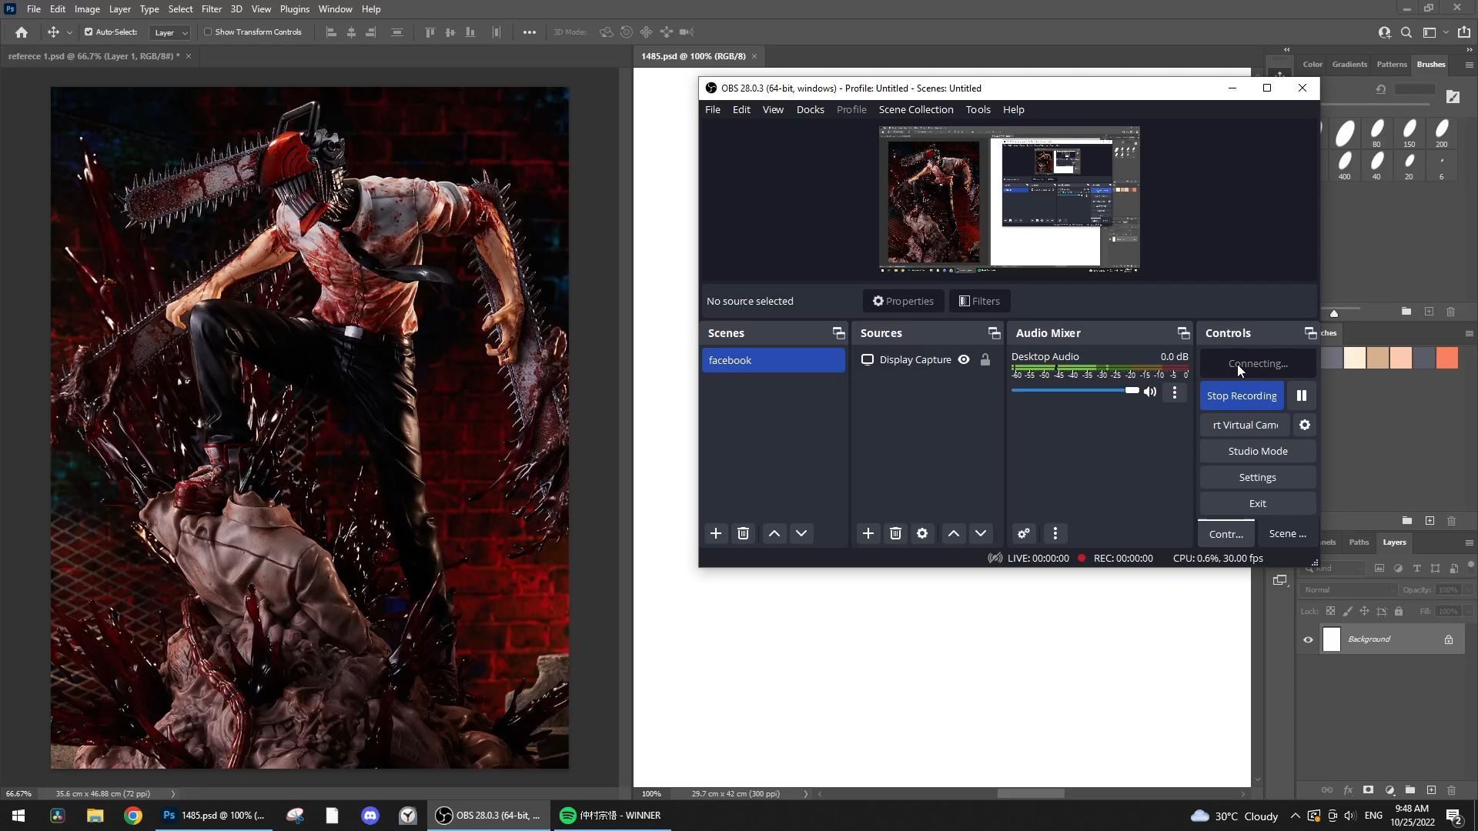Screen dimensions: 1478x831
Task: Add a new scene in OBS Scenes dock
Action: tap(716, 533)
